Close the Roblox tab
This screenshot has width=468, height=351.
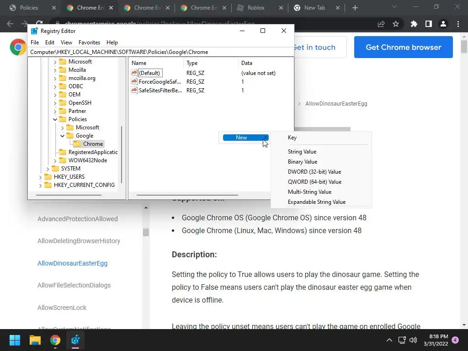click(x=281, y=8)
